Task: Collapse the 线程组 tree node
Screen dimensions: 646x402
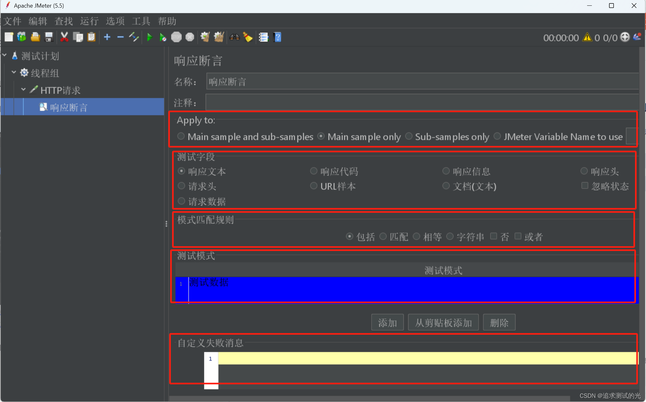Action: (14, 73)
